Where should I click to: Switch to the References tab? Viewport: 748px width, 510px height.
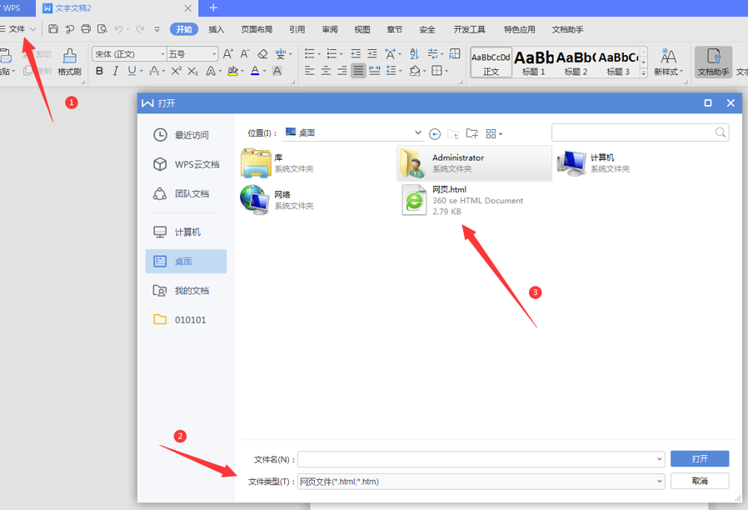click(297, 29)
